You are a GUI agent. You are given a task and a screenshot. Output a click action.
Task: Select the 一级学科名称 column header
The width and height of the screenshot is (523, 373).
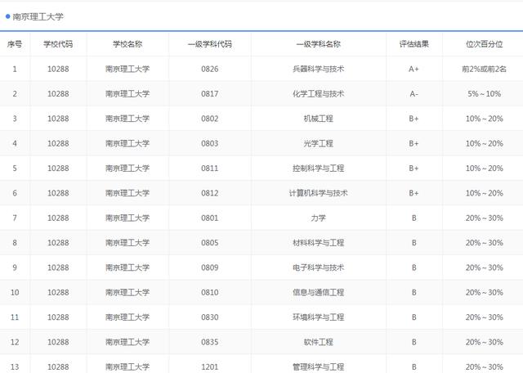pyautogui.click(x=319, y=44)
